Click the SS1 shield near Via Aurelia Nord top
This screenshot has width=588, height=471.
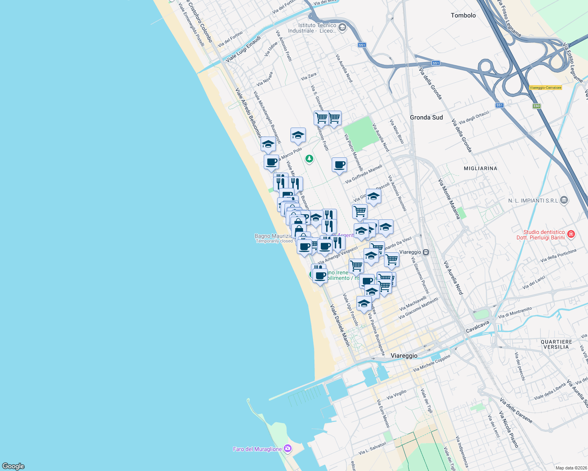tap(362, 45)
